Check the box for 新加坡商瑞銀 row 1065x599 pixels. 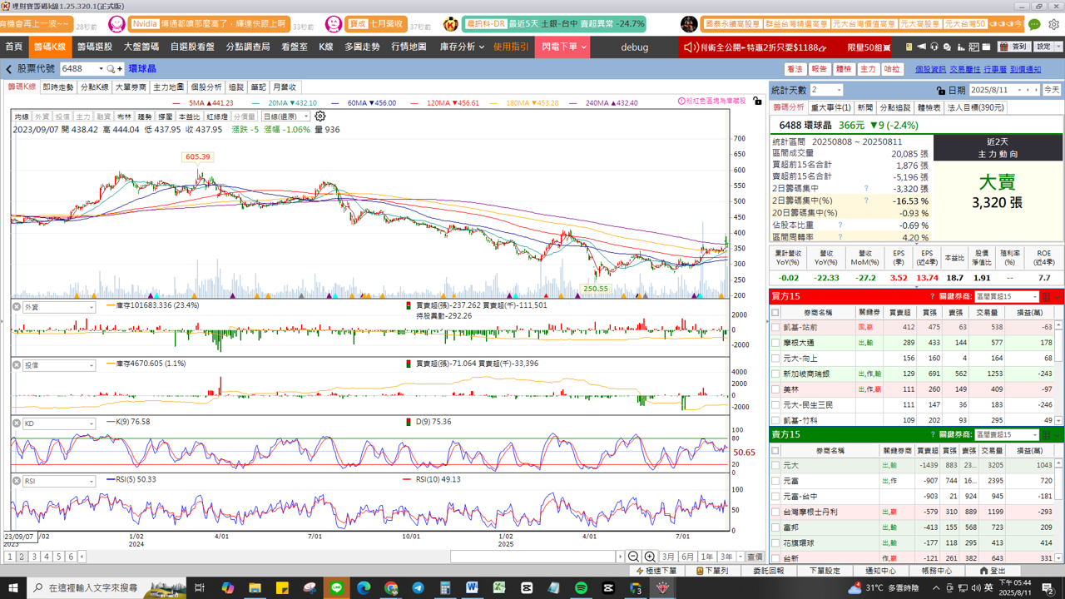[x=775, y=374]
